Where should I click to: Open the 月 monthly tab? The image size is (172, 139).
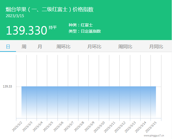point(40,47)
